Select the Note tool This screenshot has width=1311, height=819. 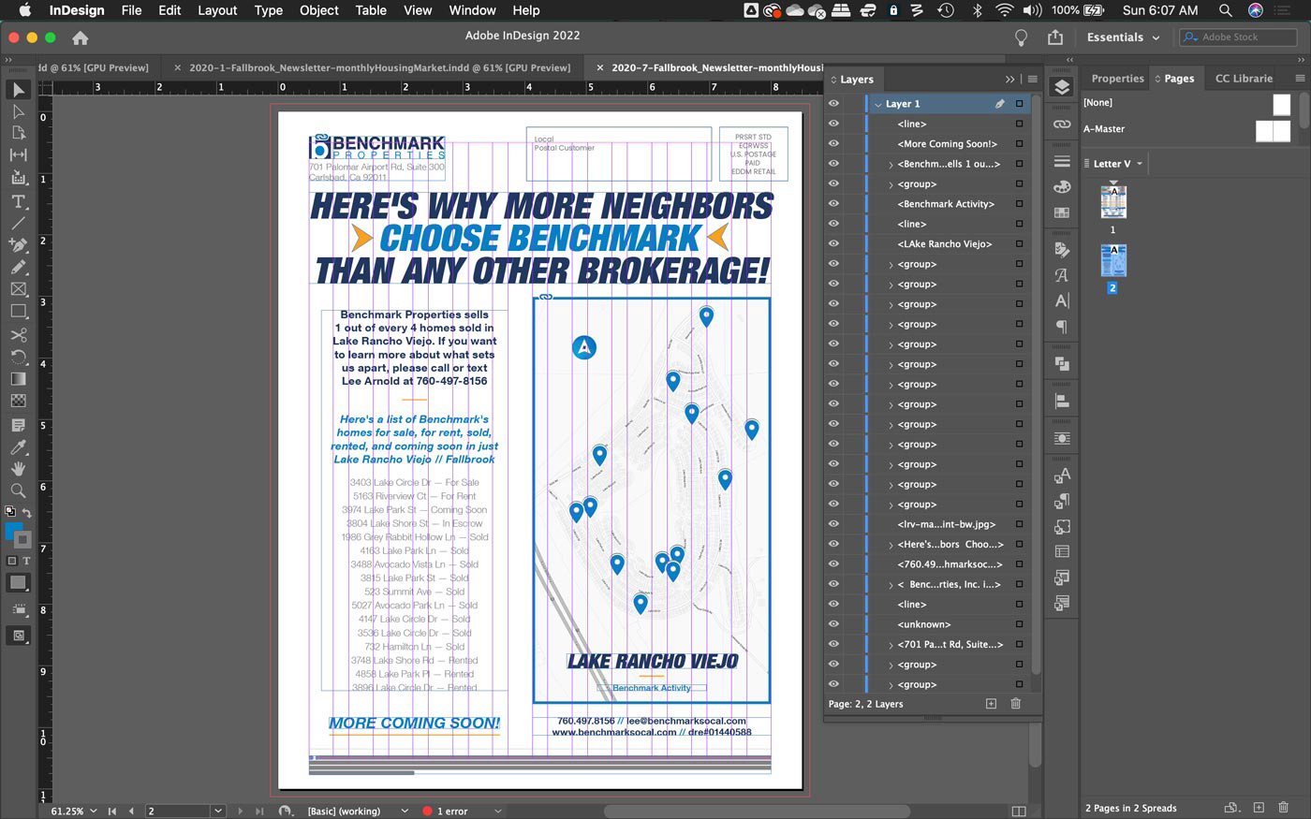[x=18, y=425]
